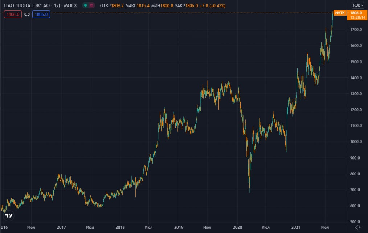Screen dimensions: 368x233
Task: Click the red 1806.0 sell button
Action: point(13,14)
